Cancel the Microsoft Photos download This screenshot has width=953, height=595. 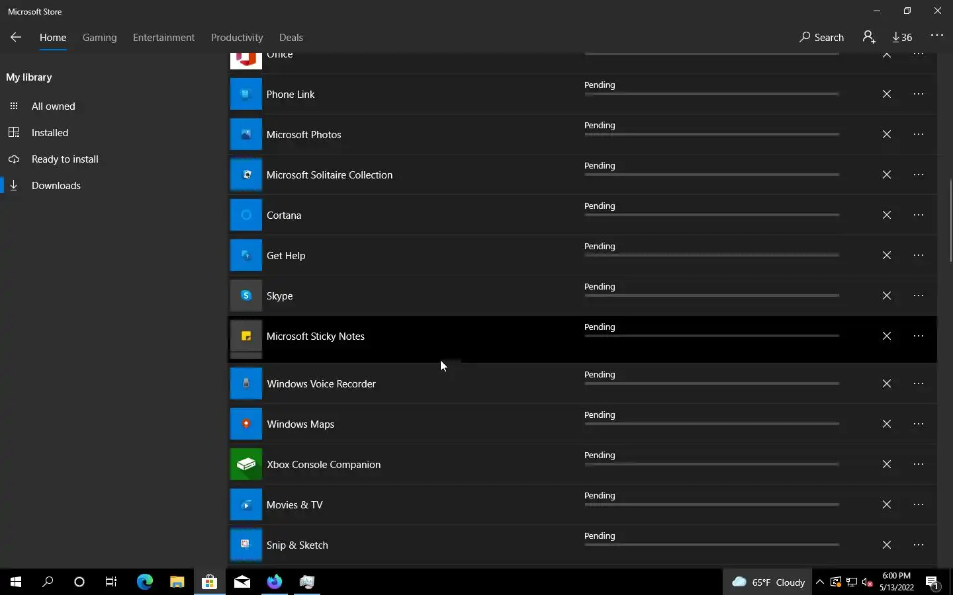(x=887, y=134)
